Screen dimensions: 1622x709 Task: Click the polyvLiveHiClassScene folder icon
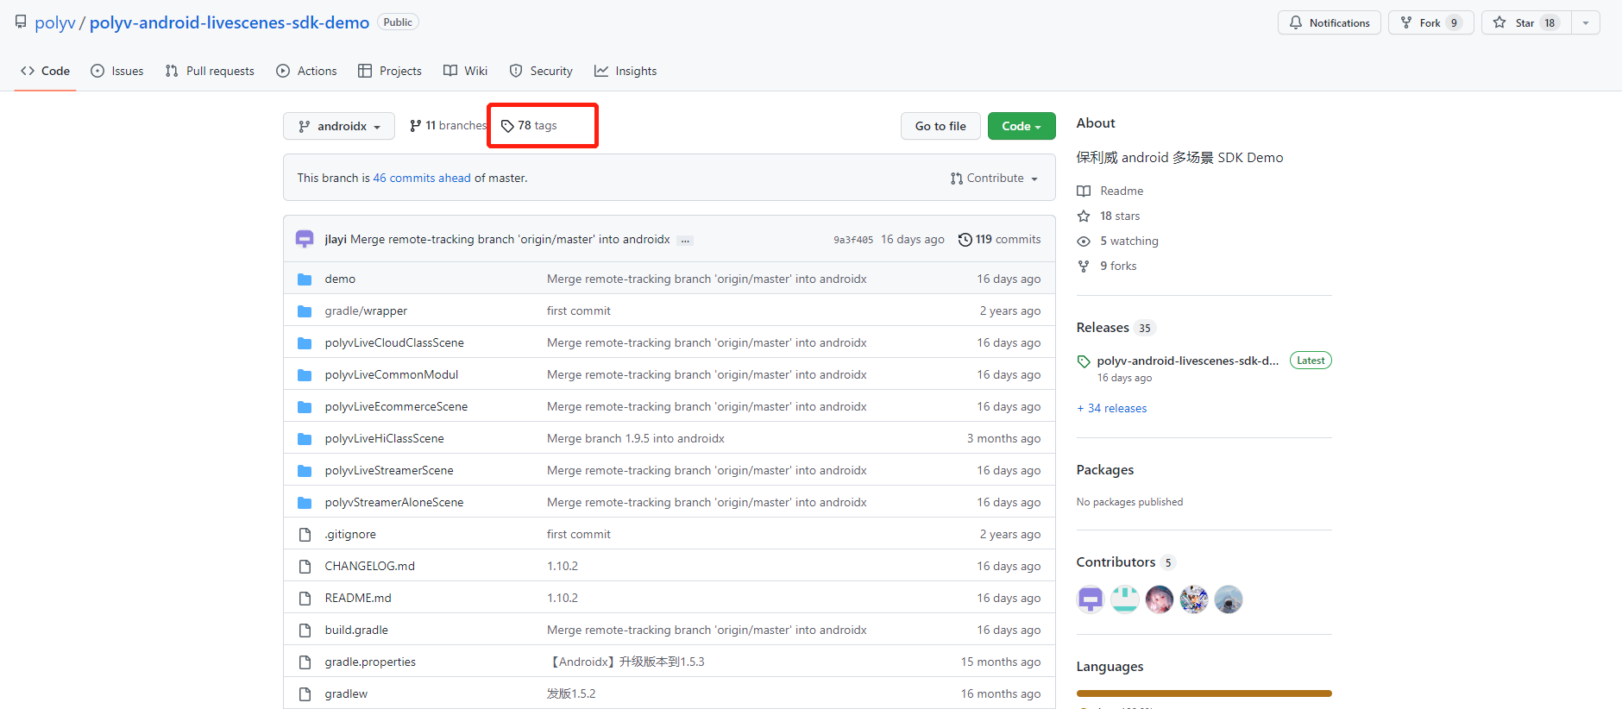305,438
